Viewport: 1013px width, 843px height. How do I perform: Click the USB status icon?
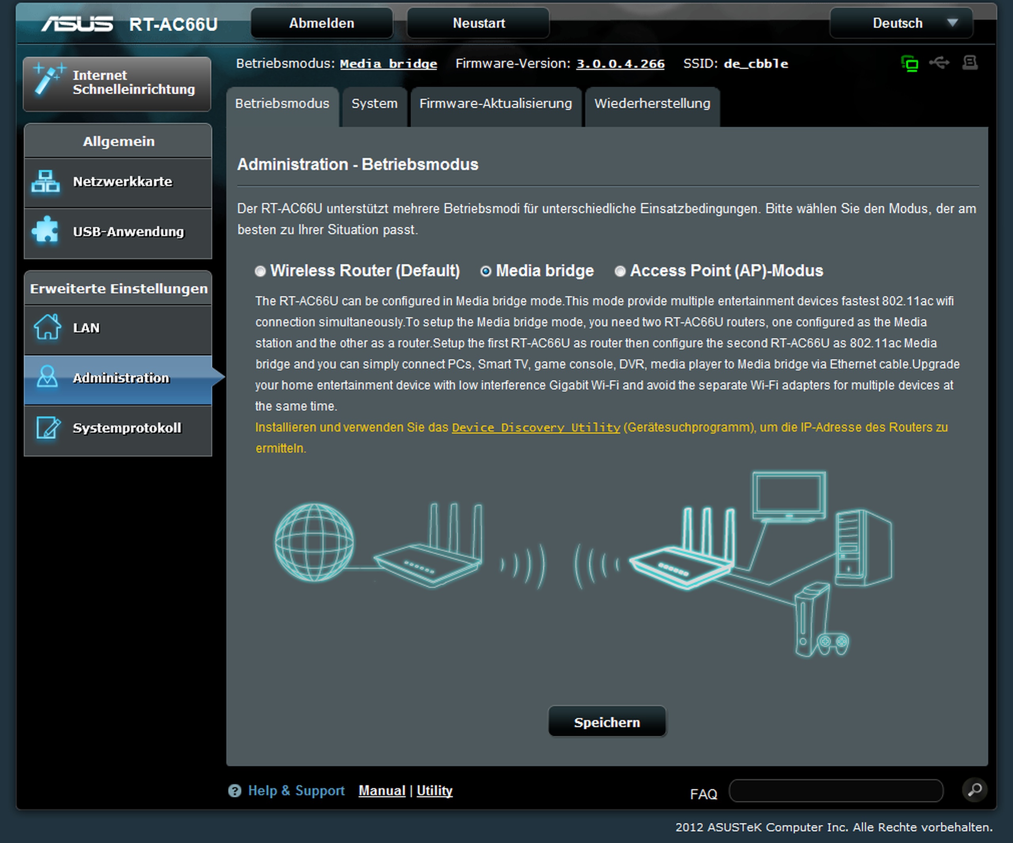click(939, 62)
